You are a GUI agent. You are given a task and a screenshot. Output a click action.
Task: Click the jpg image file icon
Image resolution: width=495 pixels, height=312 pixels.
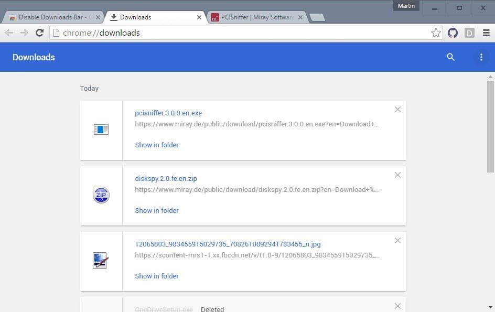coord(101,261)
